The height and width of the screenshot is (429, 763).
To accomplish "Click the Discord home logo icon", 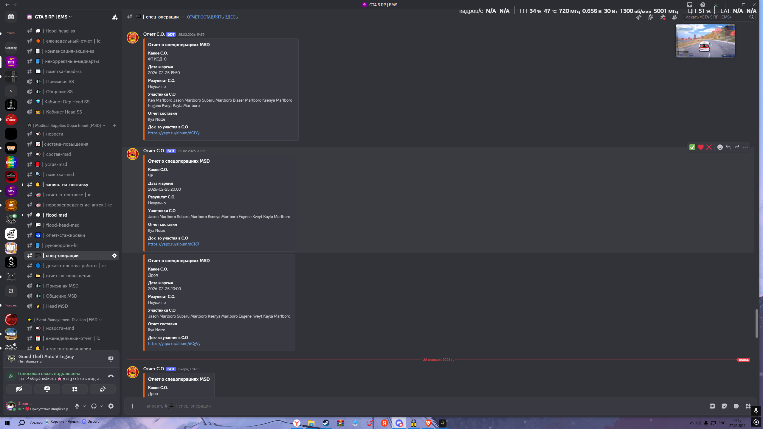I will [x=11, y=17].
